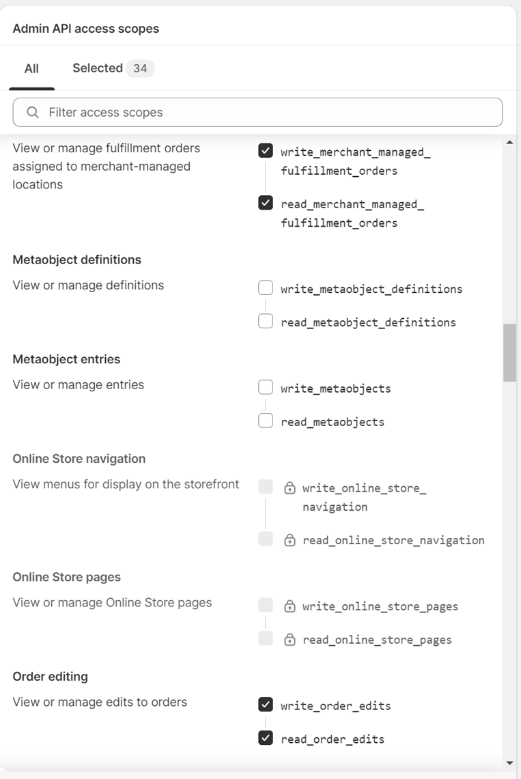Click lock icon beside write_online_store_pages
This screenshot has height=779, width=521.
pyautogui.click(x=290, y=606)
